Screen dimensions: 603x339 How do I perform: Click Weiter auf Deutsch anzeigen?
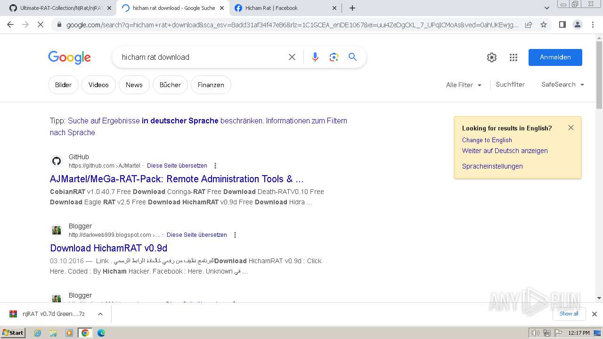point(505,151)
